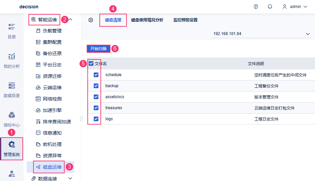The image size is (315, 181).
Task: Click the shield security icon in header
Action: pyautogui.click(x=256, y=7)
